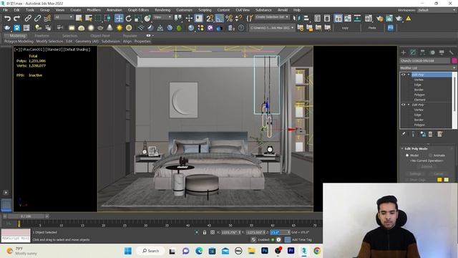
Task: Toggle absolute/offset transform mode icon
Action: (x=213, y=232)
